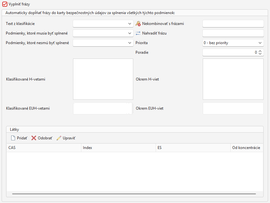Click the red X Odobrať icon

click(x=34, y=138)
